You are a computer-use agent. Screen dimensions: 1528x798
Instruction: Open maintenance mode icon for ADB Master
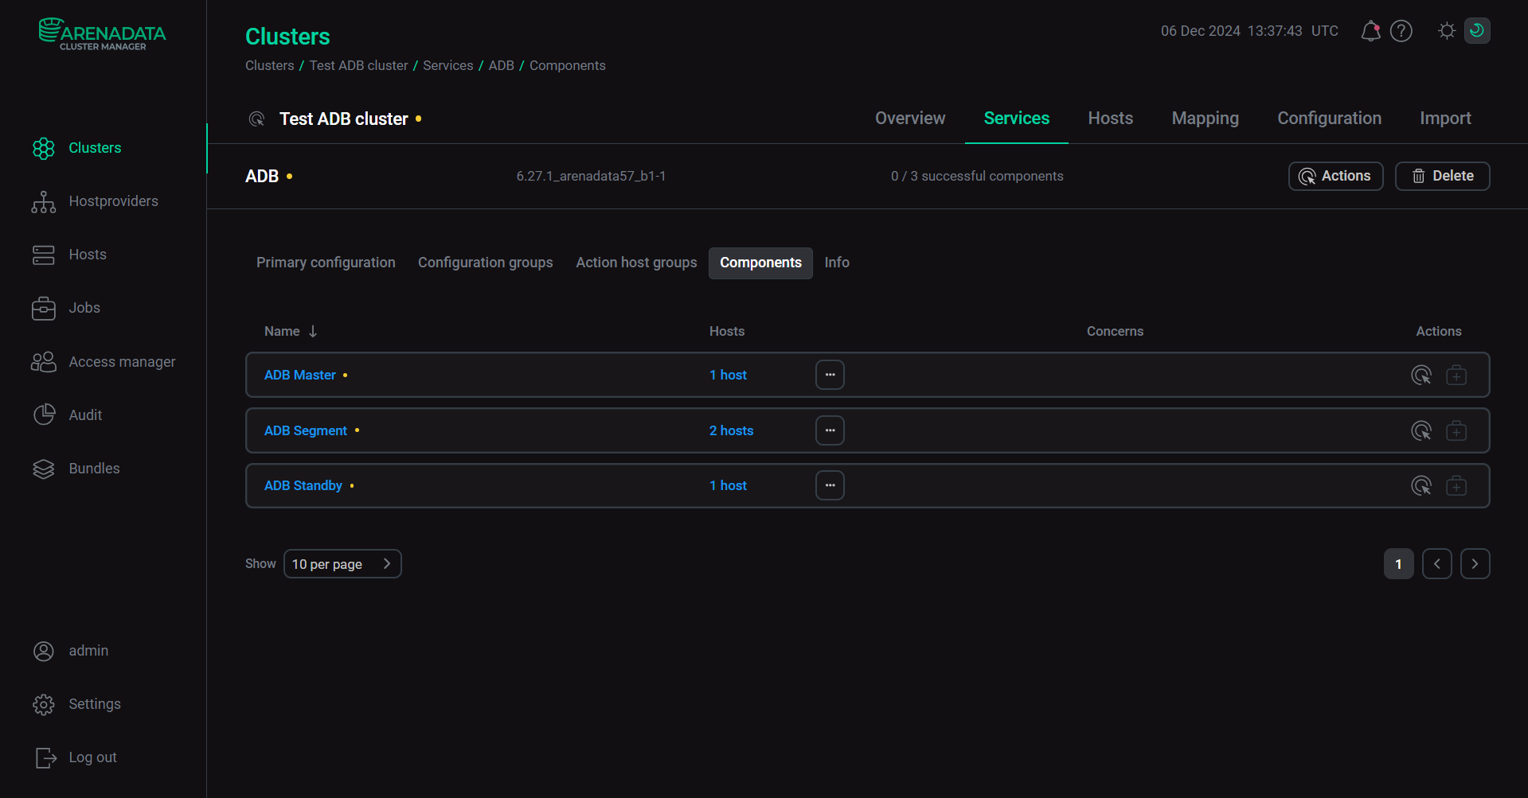(x=1456, y=375)
